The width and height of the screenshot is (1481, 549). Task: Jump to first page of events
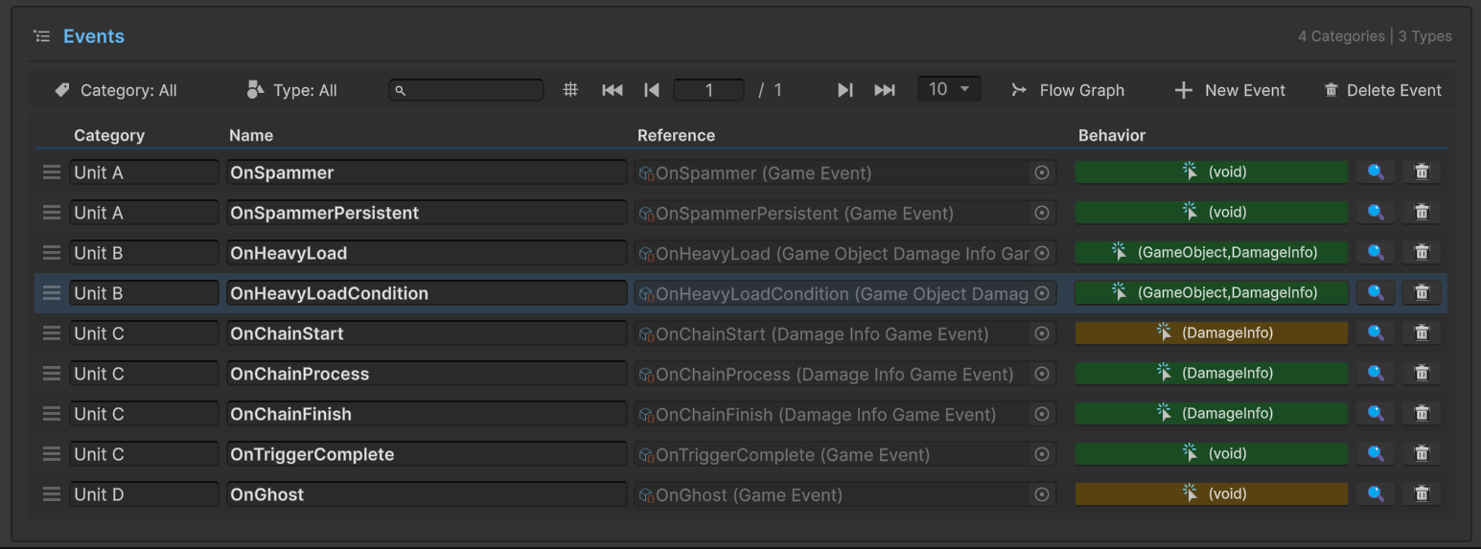(612, 90)
